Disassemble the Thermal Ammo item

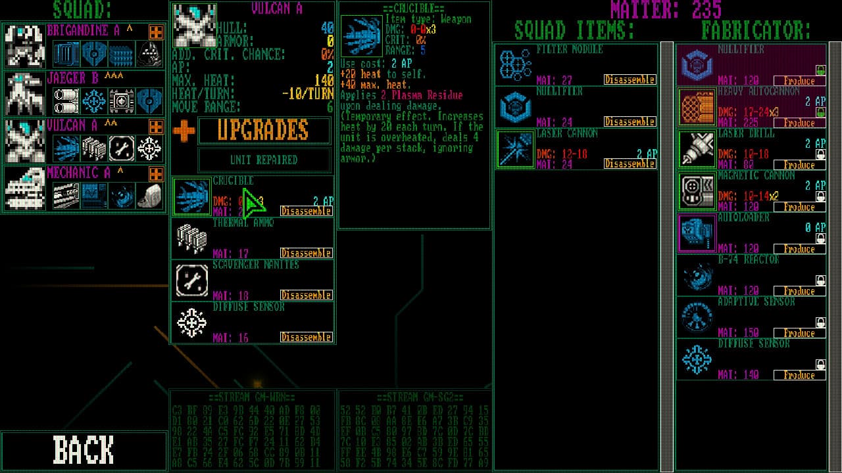[306, 253]
